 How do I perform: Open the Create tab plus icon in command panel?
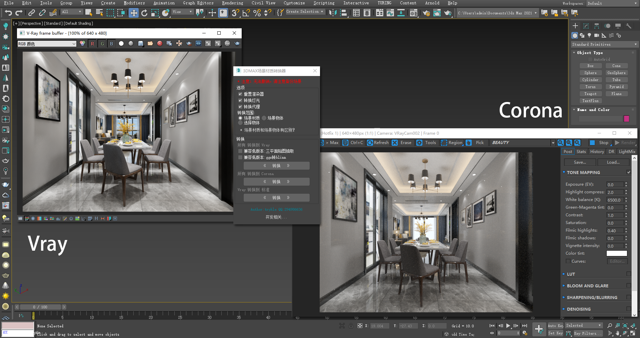click(x=575, y=26)
